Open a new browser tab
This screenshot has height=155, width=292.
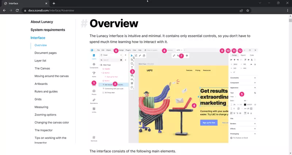click(x=54, y=3)
